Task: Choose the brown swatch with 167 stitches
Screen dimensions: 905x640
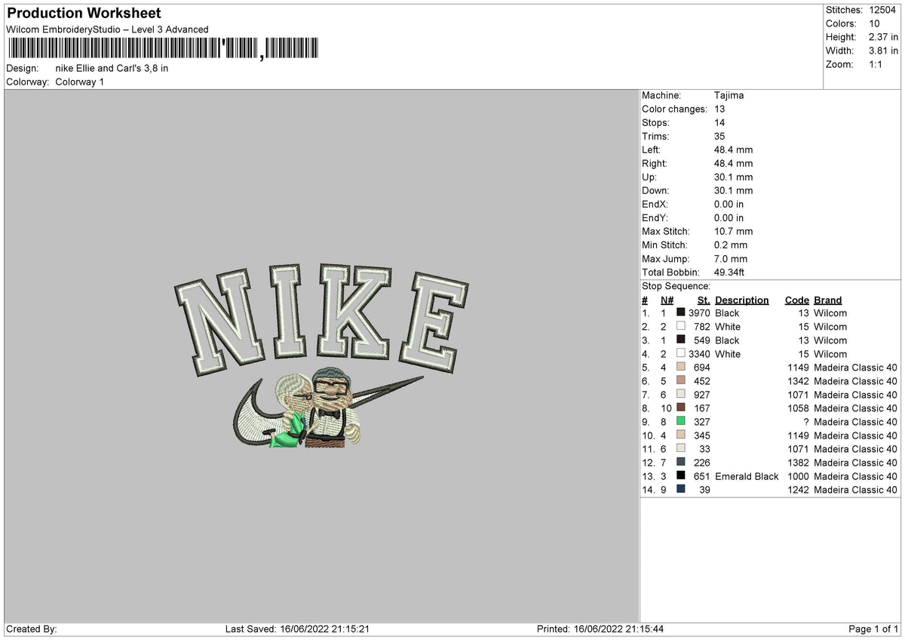Action: point(681,408)
